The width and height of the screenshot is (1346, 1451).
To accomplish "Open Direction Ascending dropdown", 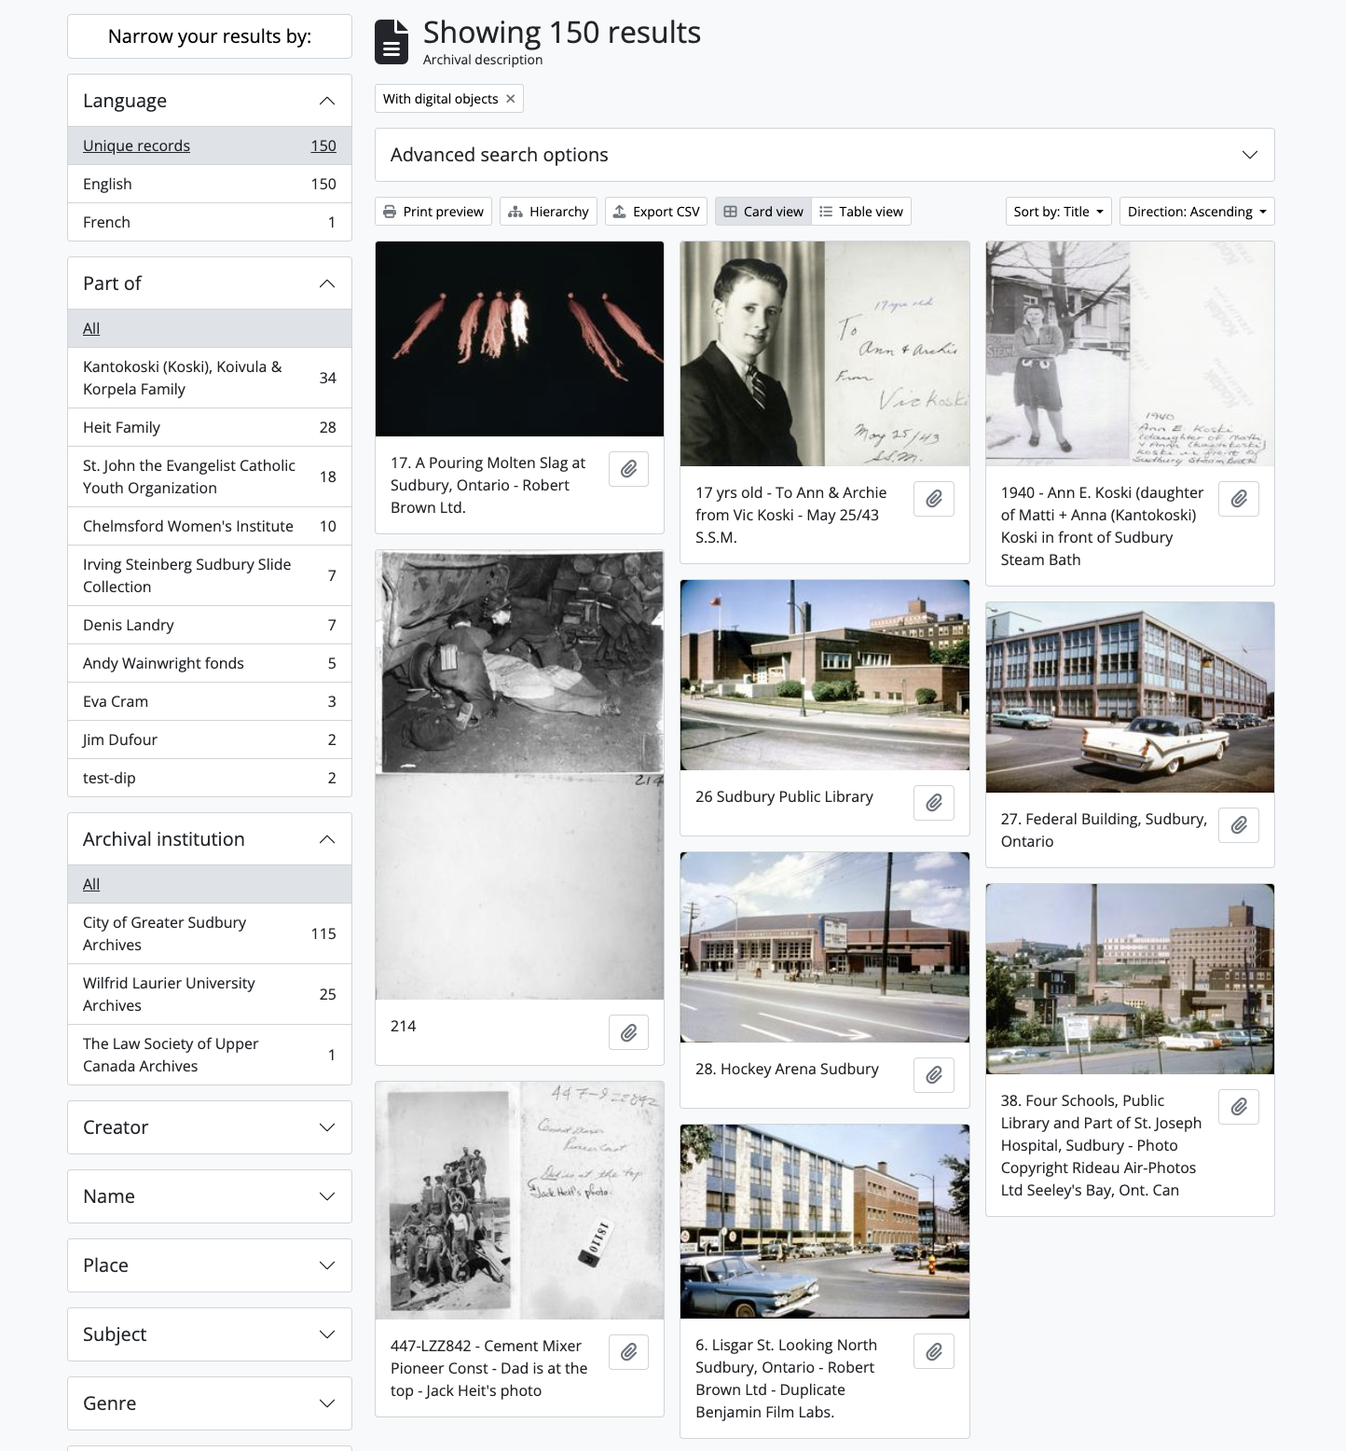I will tap(1196, 212).
